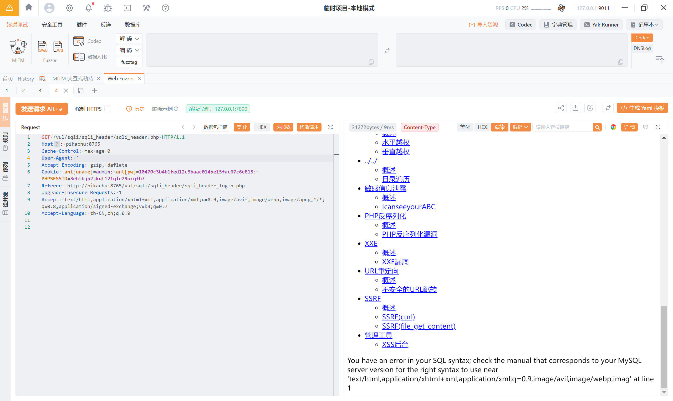
Task: Expand the request editor to fullscreen
Action: [330, 127]
